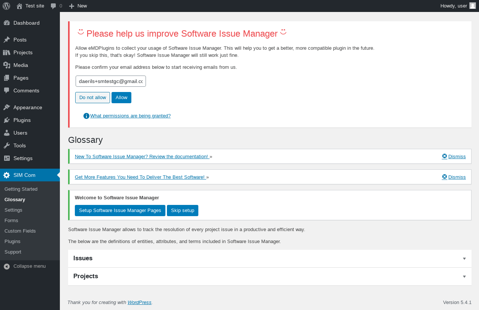The image size is (479, 310).
Task: Click the Tools wrench icon
Action: 7,145
